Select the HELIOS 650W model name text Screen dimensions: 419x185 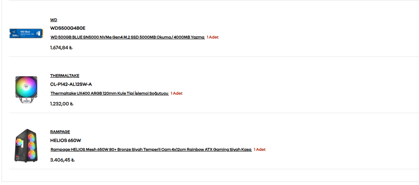coord(66,140)
